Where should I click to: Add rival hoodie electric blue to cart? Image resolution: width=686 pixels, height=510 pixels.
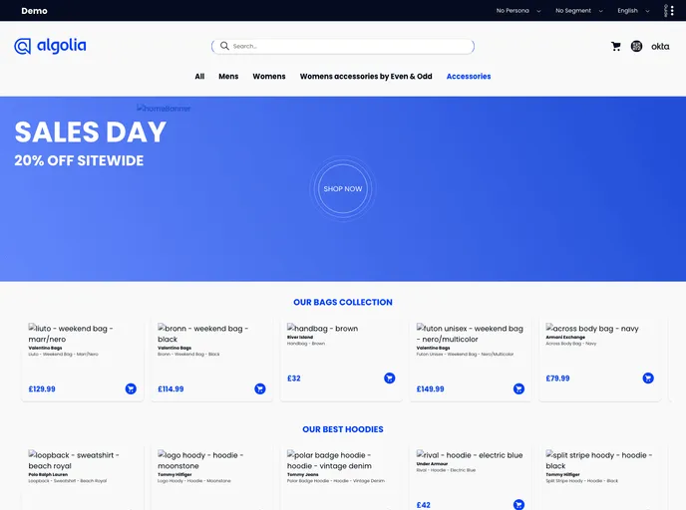[x=518, y=504]
